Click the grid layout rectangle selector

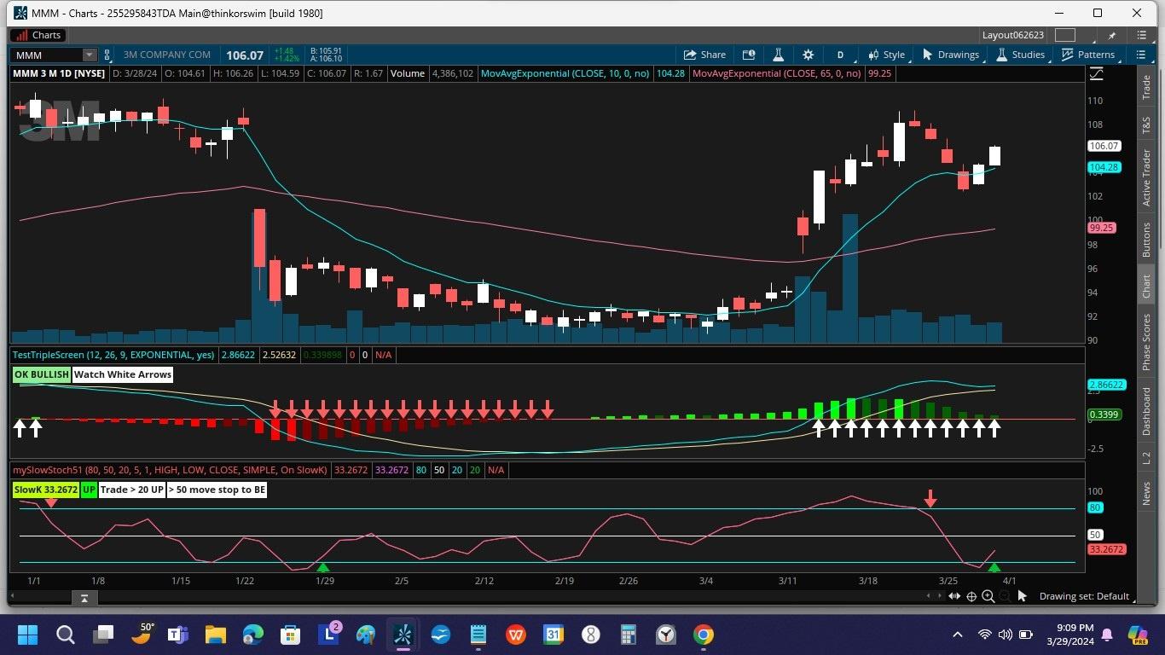coord(1065,35)
